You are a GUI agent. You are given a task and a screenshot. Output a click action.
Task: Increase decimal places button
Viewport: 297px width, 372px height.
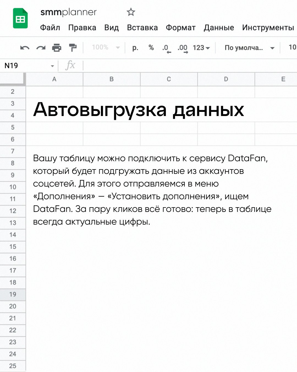[x=183, y=48]
